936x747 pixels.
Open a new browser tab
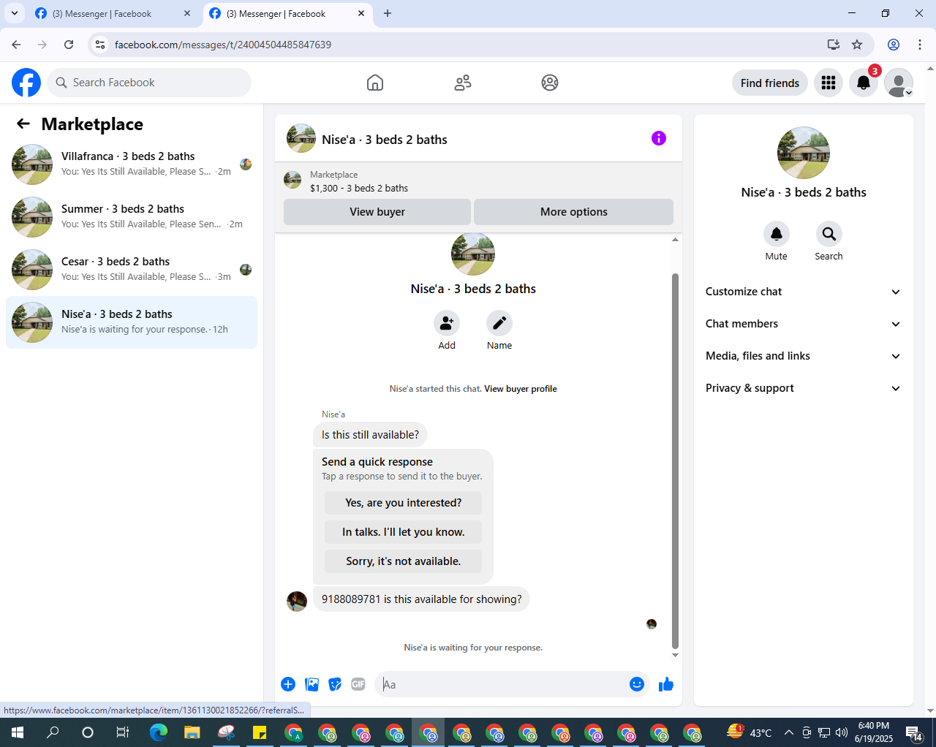coord(388,13)
